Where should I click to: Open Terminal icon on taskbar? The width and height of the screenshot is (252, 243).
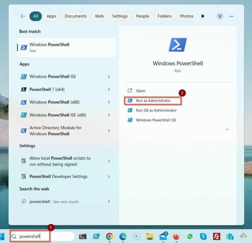click(x=83, y=236)
